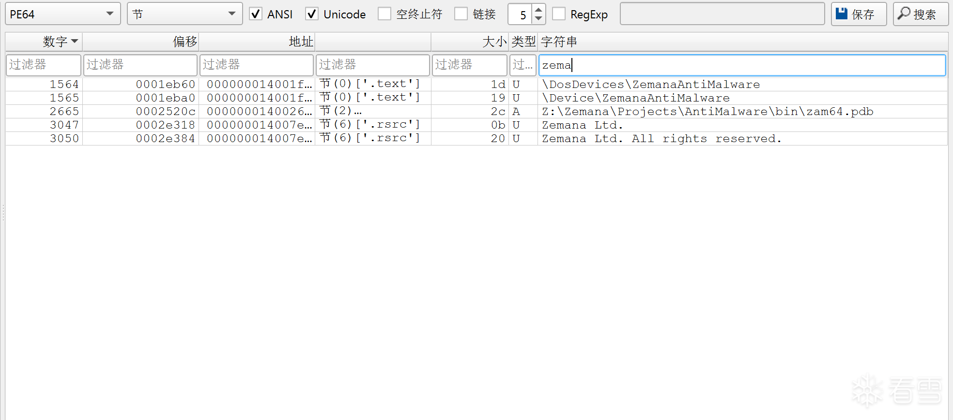Image resolution: width=953 pixels, height=420 pixels.
Task: Enable the 链接 checkbox
Action: tap(461, 14)
